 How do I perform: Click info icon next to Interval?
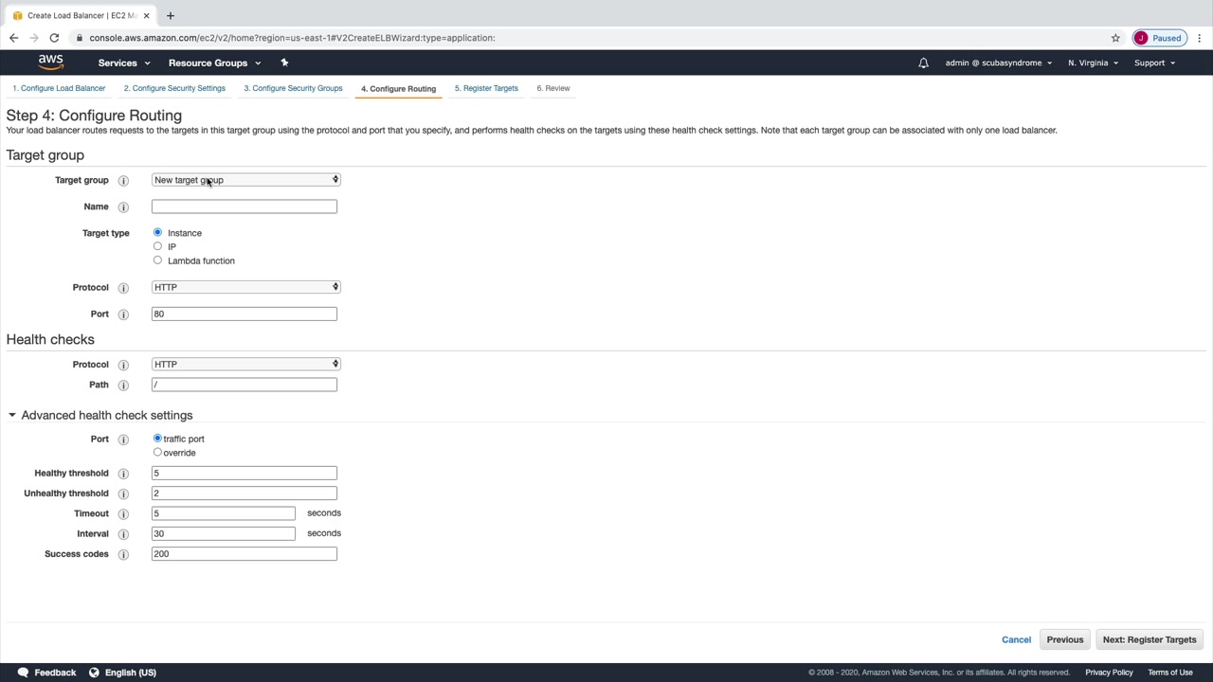123,534
